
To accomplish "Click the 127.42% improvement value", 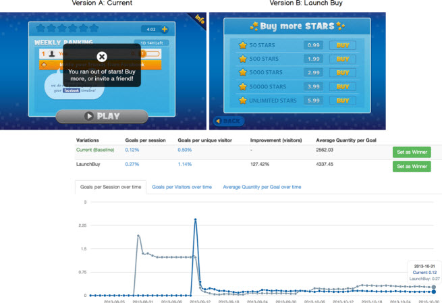I will 260,164.
